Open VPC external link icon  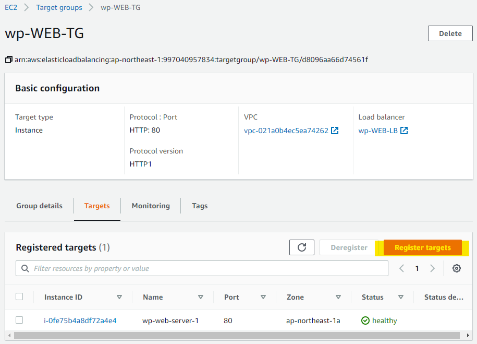click(335, 131)
